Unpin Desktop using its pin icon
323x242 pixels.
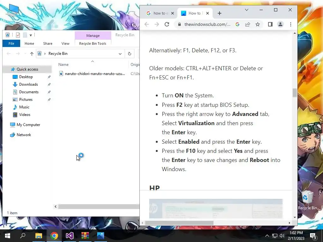pyautogui.click(x=49, y=77)
